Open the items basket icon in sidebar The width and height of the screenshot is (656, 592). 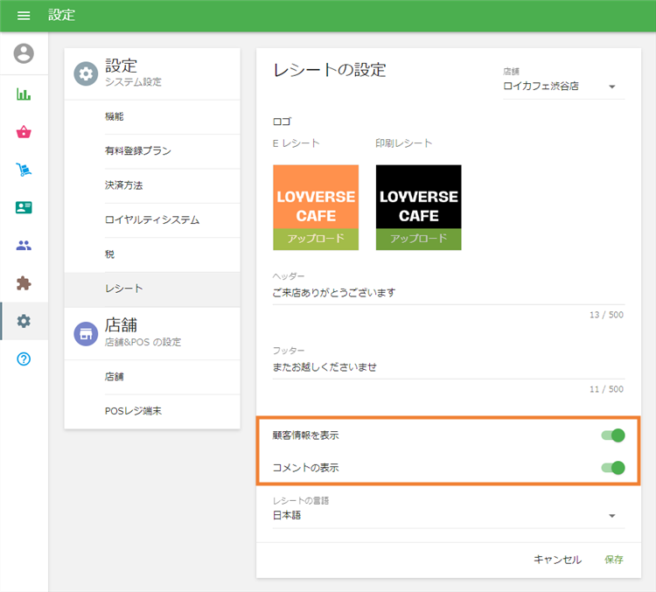(x=24, y=132)
